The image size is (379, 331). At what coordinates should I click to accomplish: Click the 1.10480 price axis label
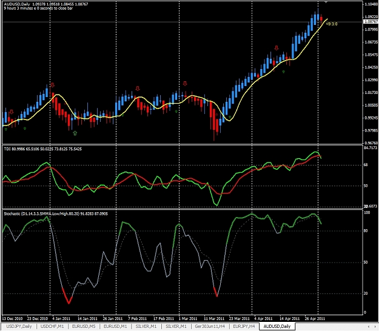371,4
